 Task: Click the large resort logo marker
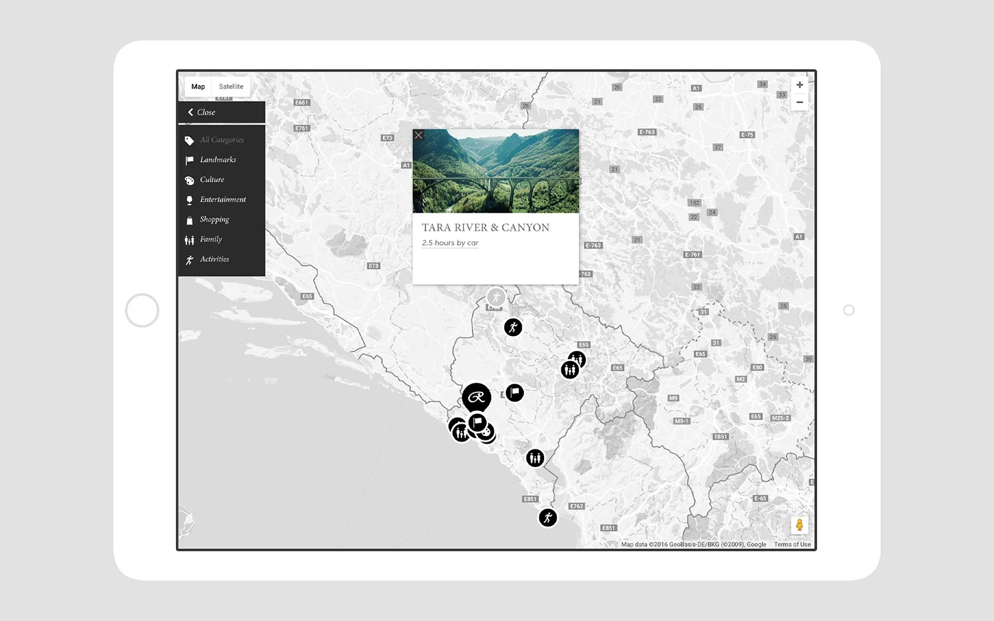(x=476, y=397)
